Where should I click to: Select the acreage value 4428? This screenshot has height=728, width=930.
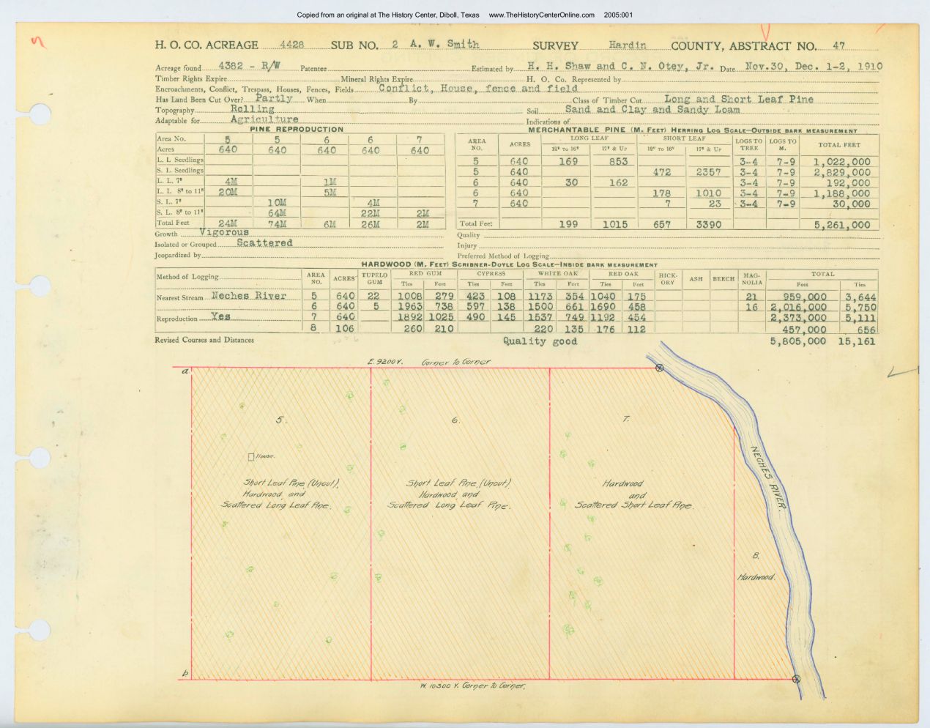pyautogui.click(x=291, y=45)
